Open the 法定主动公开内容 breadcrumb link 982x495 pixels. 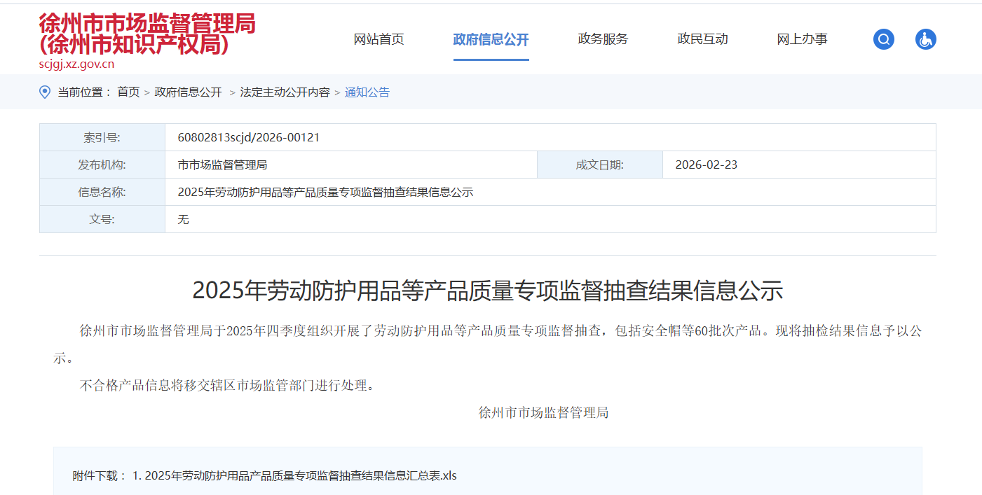[285, 92]
